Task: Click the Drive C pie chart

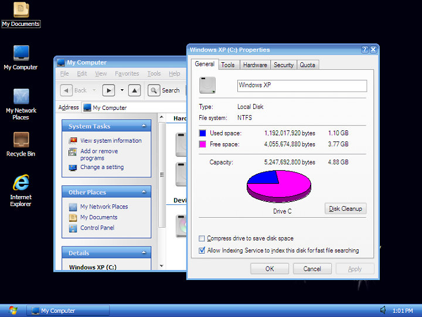Action: click(x=279, y=186)
